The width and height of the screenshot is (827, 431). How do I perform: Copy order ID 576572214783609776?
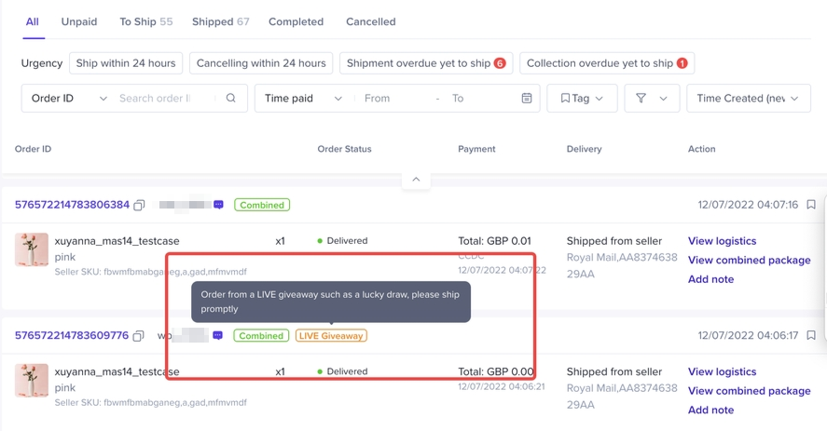[139, 336]
